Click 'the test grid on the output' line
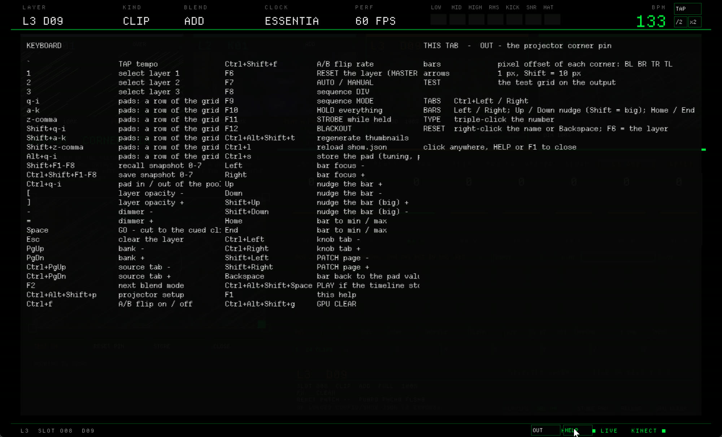The height and width of the screenshot is (437, 722). point(557,83)
